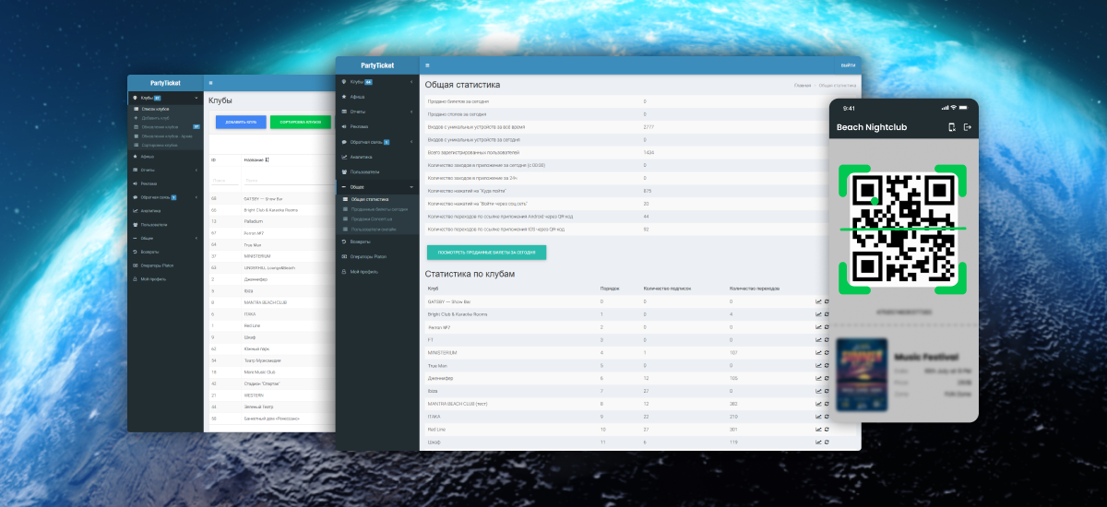Viewport: 1107px width, 507px height.
Task: Collapse Клубы menu in Клубы window sidebar
Action: click(x=165, y=97)
